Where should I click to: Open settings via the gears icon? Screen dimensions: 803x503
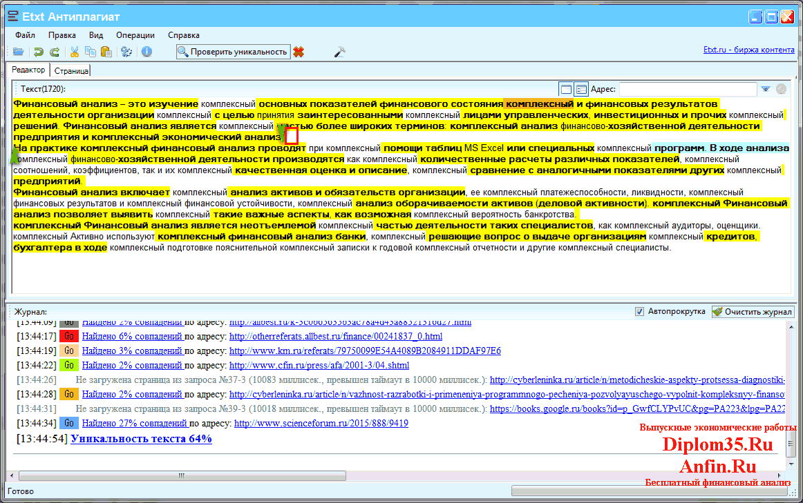point(126,52)
